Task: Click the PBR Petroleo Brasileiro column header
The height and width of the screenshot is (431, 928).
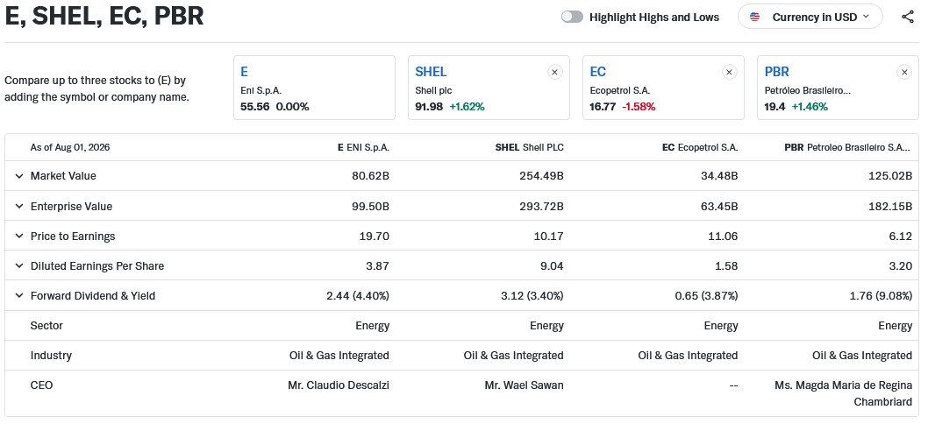Action: tap(848, 147)
